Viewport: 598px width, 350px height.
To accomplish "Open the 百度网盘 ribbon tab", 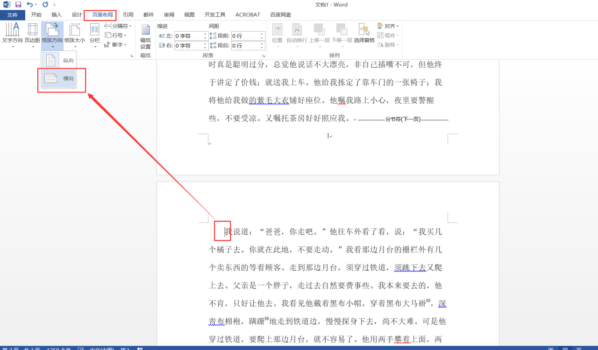I will pos(280,15).
